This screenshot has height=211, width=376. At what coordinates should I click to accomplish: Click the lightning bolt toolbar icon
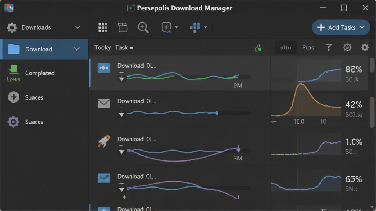166,27
